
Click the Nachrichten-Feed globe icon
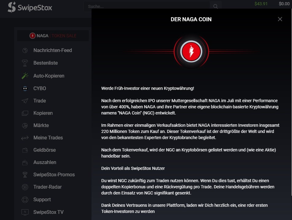tap(25, 50)
